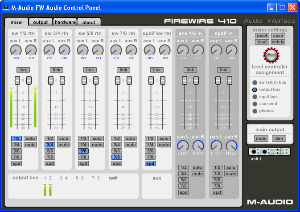Image resolution: width=300 pixels, height=212 pixels.
Task: Click pan R knob on spdif in
Action: 231,146
